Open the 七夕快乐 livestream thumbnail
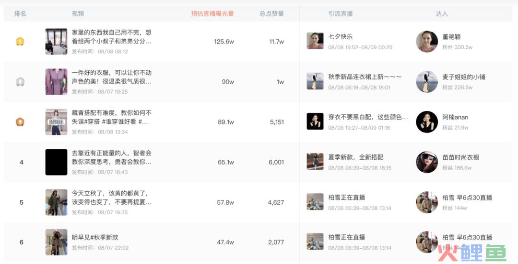 tap(315, 41)
